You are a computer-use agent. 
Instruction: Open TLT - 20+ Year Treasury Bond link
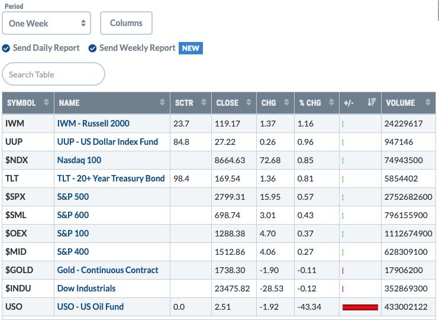(x=111, y=179)
